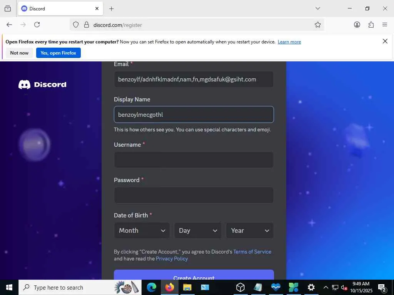
Task: Focus the Username field
Action: coord(194,160)
